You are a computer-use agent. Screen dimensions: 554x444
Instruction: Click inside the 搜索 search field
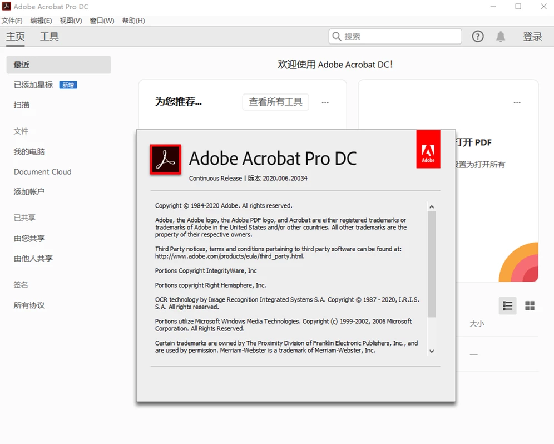[x=395, y=36]
